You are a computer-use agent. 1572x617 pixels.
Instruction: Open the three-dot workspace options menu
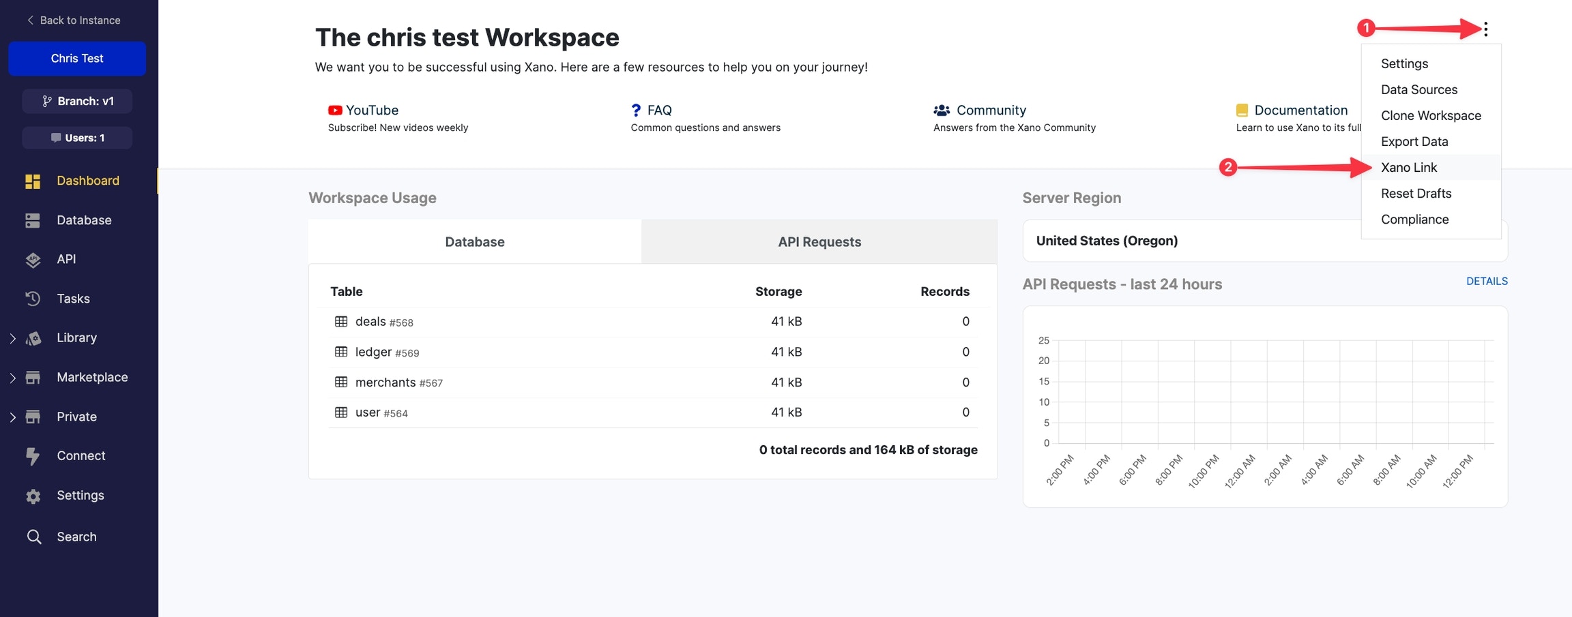(x=1485, y=29)
